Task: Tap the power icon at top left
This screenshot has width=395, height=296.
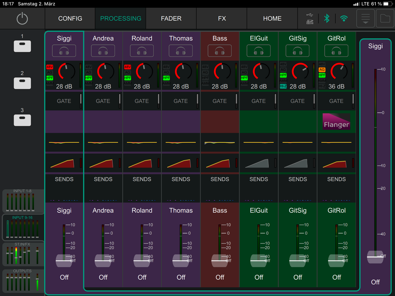Action: pos(22,18)
